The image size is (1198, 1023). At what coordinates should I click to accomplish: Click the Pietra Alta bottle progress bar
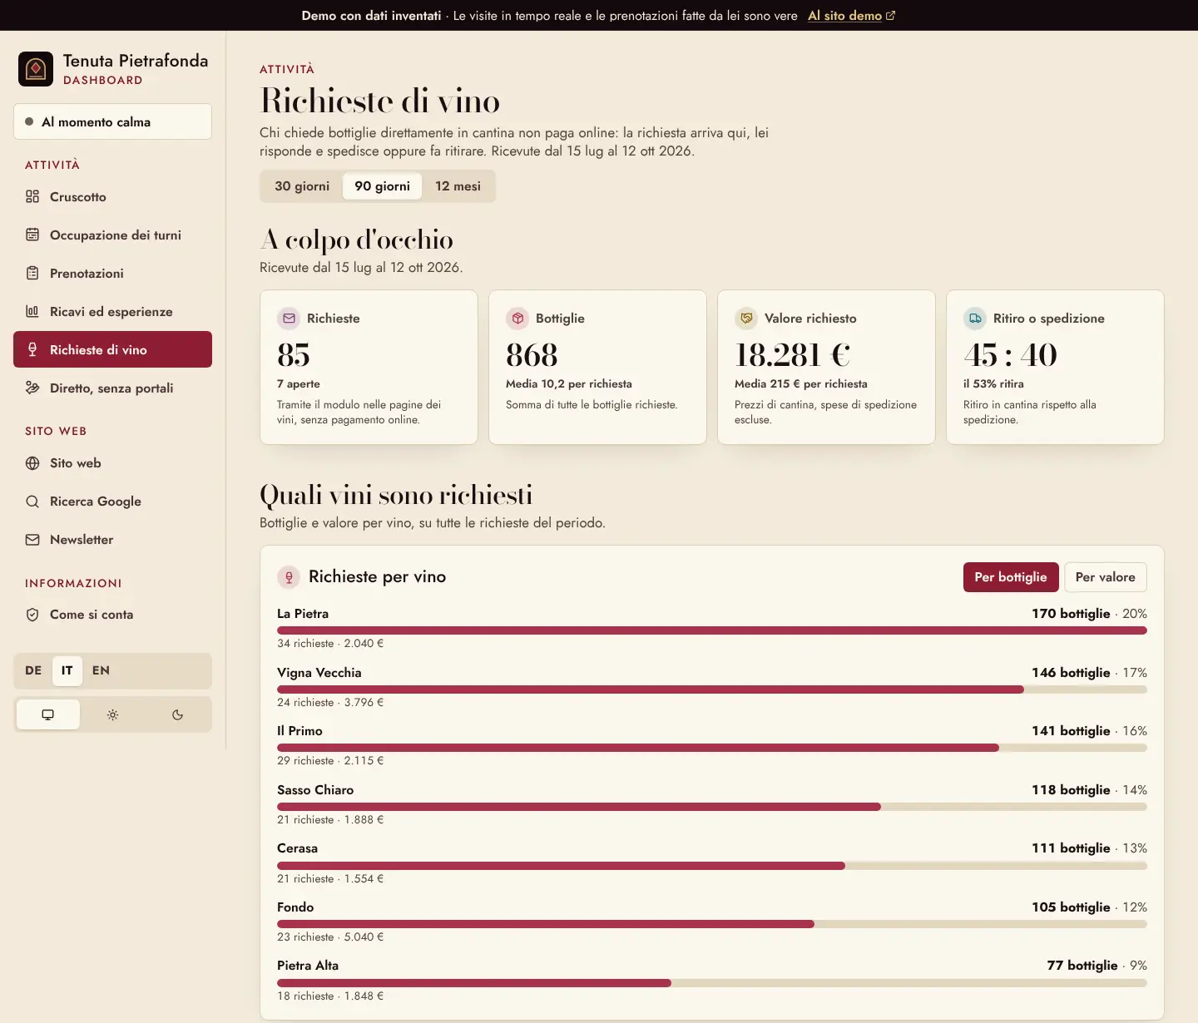pos(712,983)
